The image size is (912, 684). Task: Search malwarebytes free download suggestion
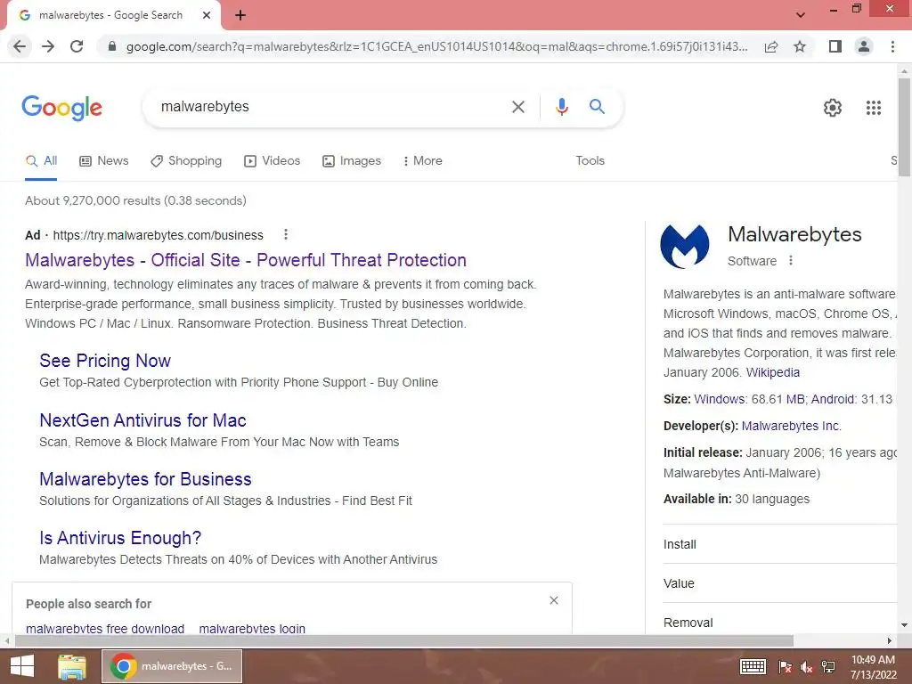click(x=105, y=629)
